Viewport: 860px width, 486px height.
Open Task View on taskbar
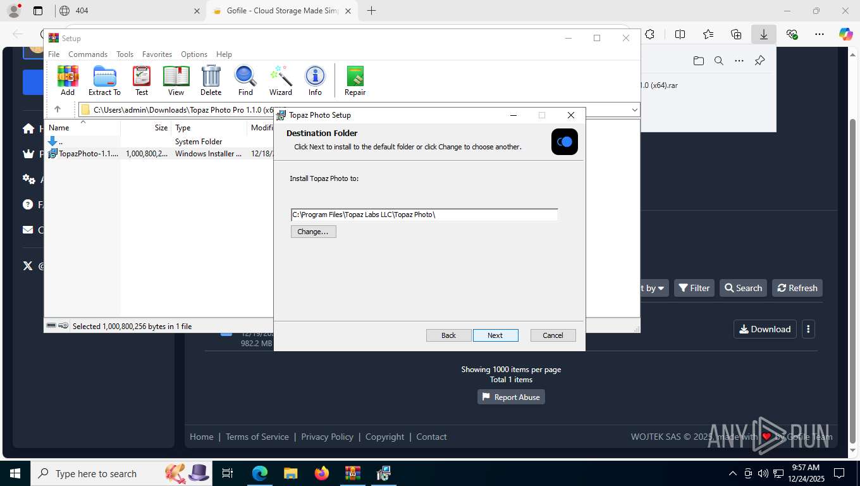[x=228, y=473]
